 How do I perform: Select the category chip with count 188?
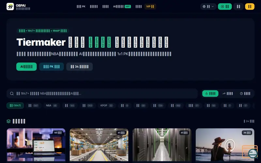click(x=176, y=105)
